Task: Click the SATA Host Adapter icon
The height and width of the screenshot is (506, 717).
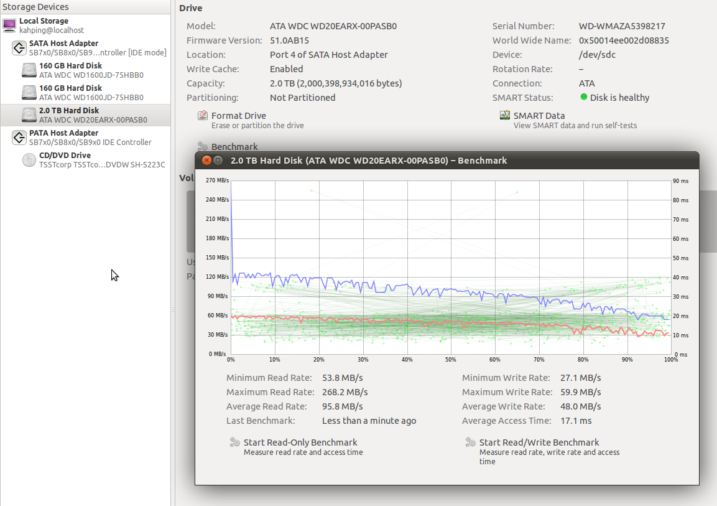Action: tap(19, 47)
